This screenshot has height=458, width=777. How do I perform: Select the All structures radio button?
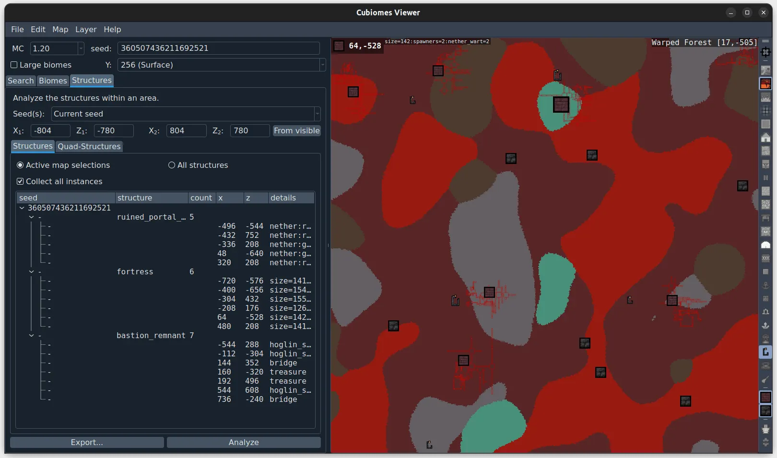tap(172, 165)
